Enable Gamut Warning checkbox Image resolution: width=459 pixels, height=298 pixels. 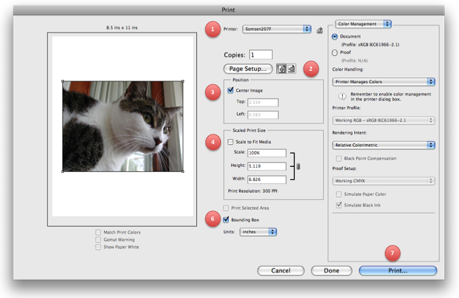[x=98, y=240]
